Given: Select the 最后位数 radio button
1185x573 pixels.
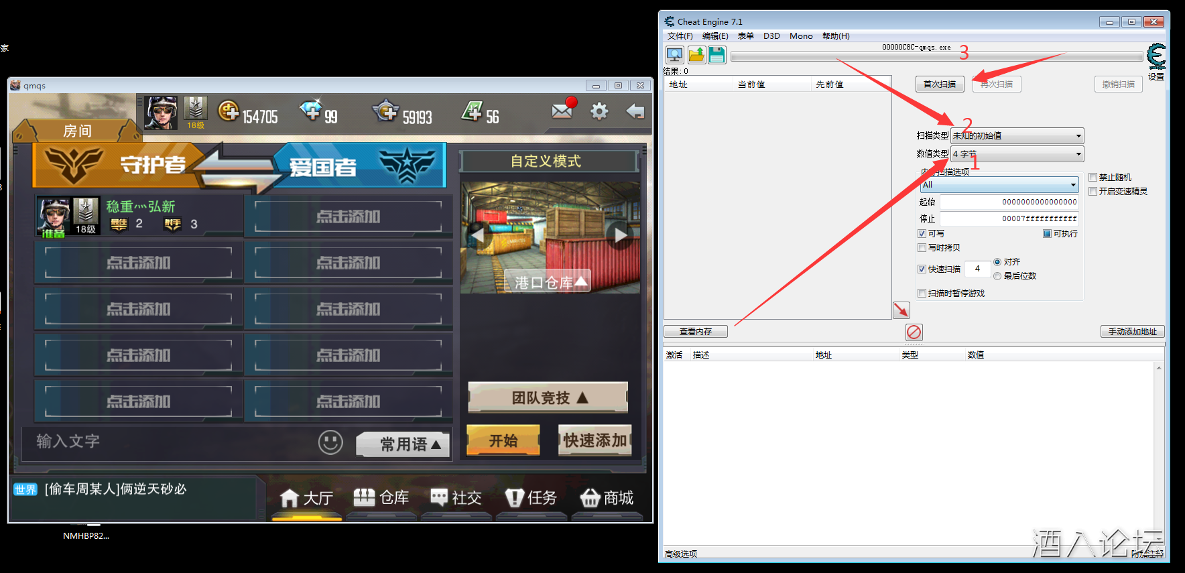Looking at the screenshot, I should tap(997, 276).
